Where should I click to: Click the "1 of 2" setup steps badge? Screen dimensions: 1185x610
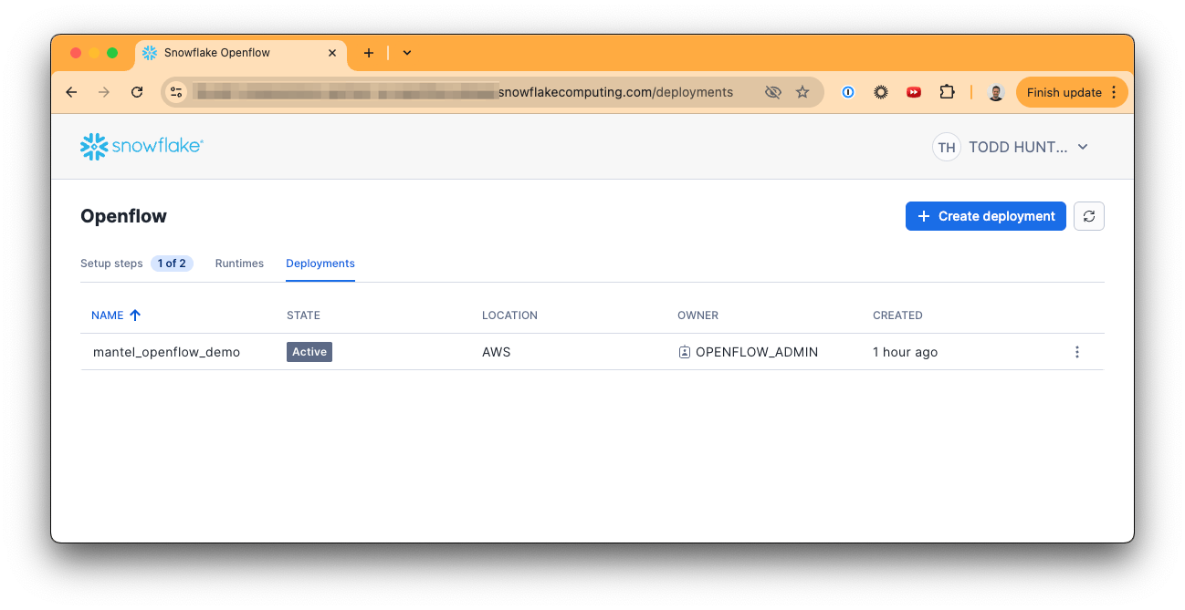[x=172, y=264]
